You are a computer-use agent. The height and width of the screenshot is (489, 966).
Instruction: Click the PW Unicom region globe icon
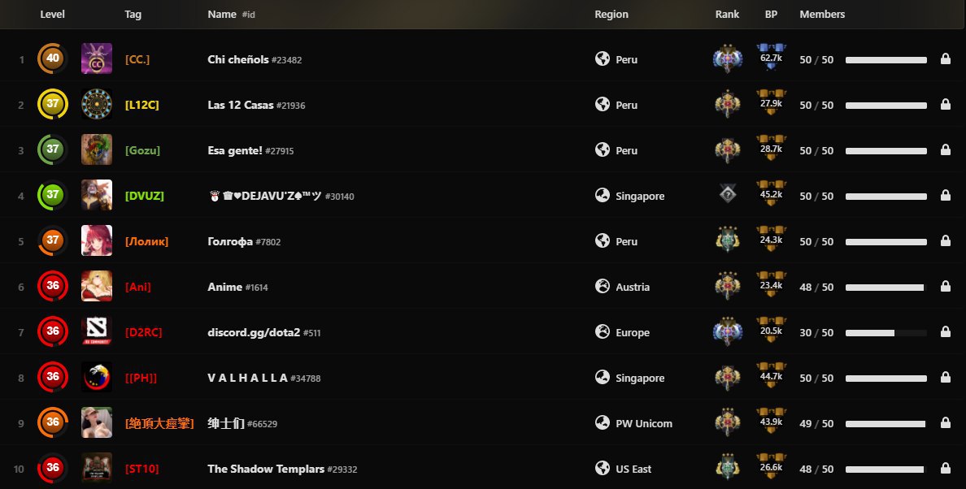click(x=603, y=423)
